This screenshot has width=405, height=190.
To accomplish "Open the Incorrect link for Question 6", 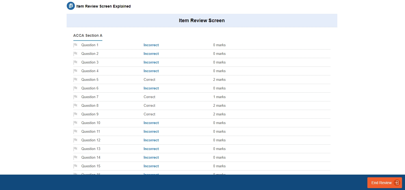I will pyautogui.click(x=151, y=88).
